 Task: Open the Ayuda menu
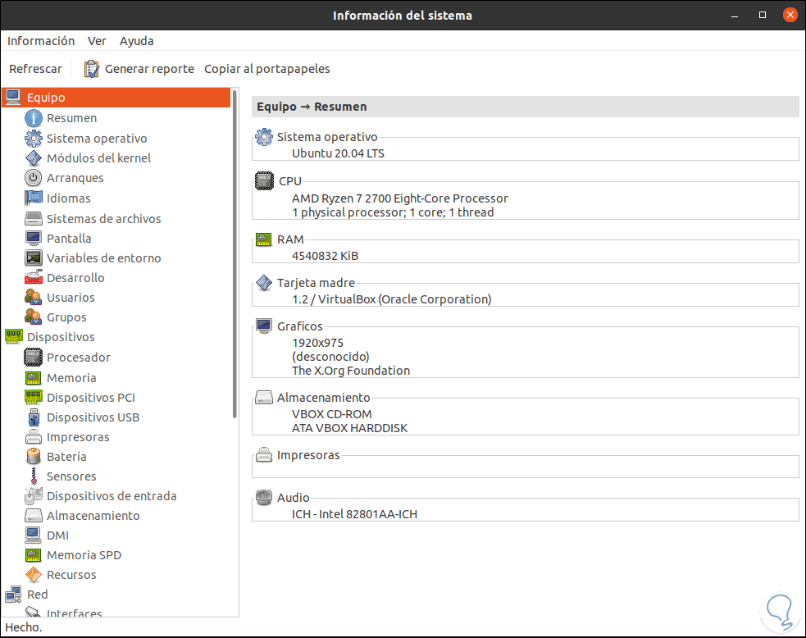click(136, 41)
